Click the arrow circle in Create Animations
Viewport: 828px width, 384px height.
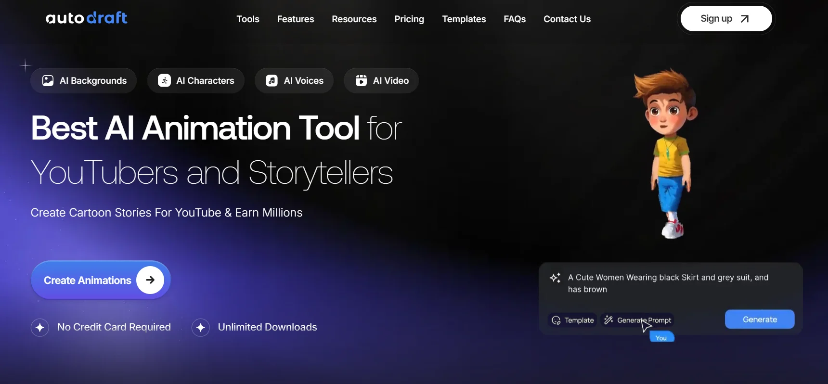click(x=150, y=280)
